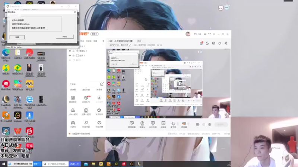Click the record video icon in bottom bar
The height and width of the screenshot is (167, 298).
[x=198, y=124]
